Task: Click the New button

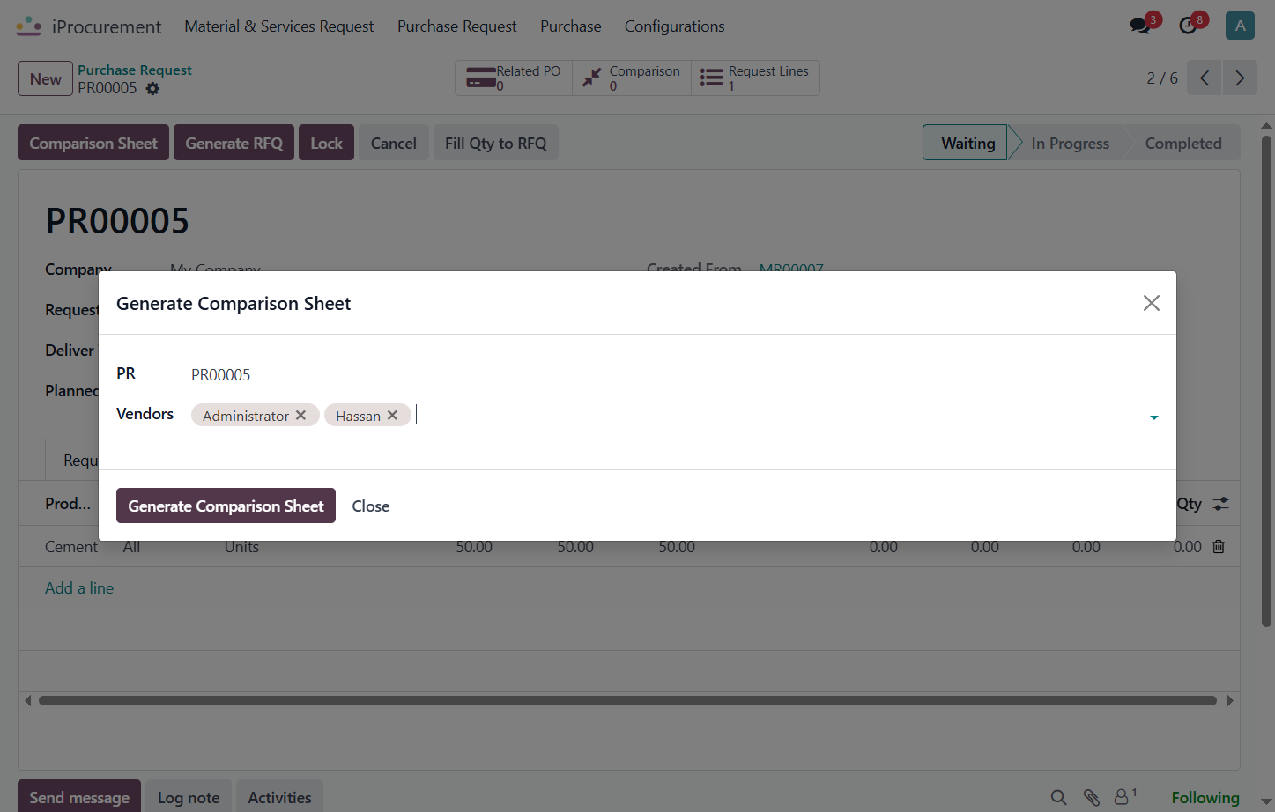Action: tap(45, 78)
